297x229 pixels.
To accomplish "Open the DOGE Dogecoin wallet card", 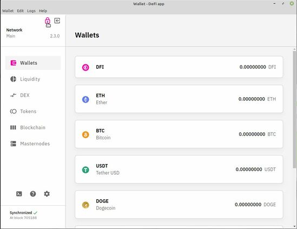I will pyautogui.click(x=179, y=204).
